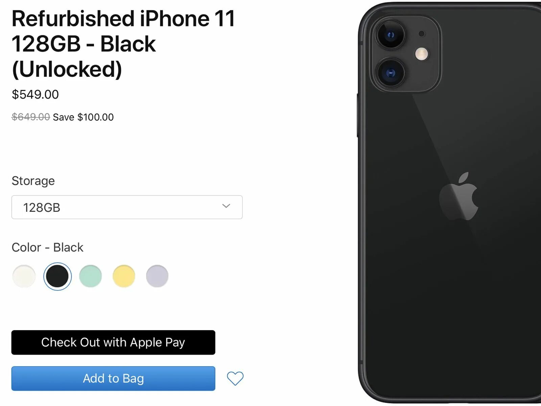Image resolution: width=541 pixels, height=406 pixels.
Task: Select the black color swatch
Action: pyautogui.click(x=57, y=276)
